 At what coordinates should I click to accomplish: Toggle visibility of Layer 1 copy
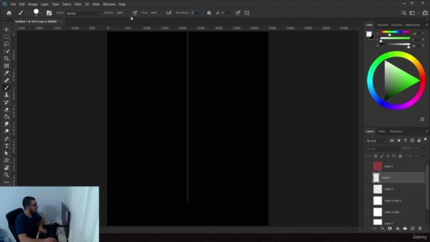pyautogui.click(x=368, y=212)
